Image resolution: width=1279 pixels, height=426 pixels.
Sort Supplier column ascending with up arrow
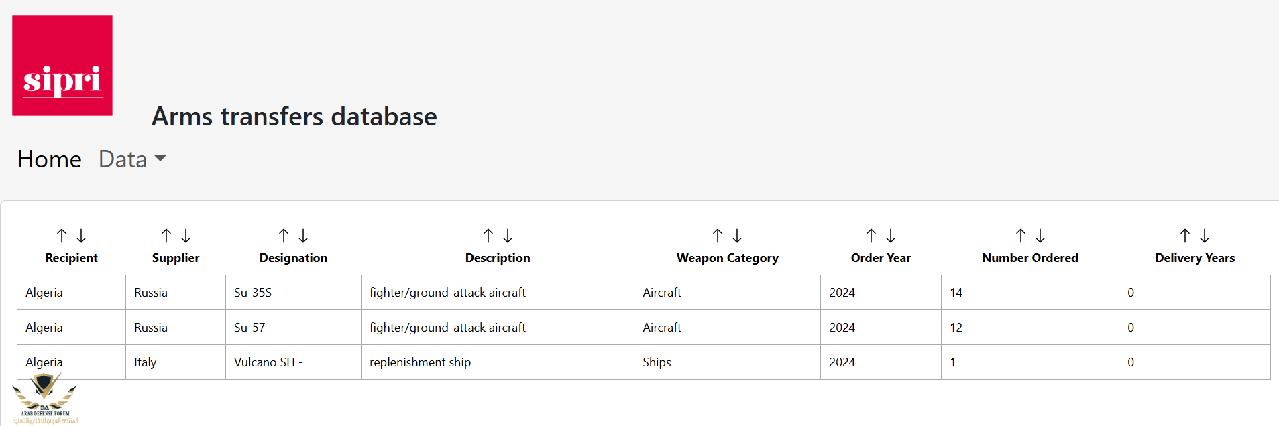(166, 236)
